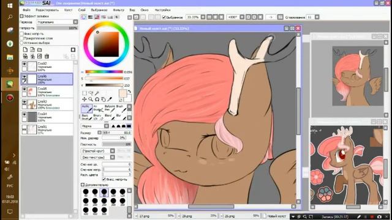Screen dimensions: 392x220
Task: Adjust the layer opacity slider
Action: point(57,28)
